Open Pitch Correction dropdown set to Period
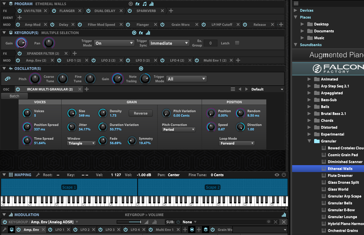The height and width of the screenshot is (235, 364). tap(178, 130)
